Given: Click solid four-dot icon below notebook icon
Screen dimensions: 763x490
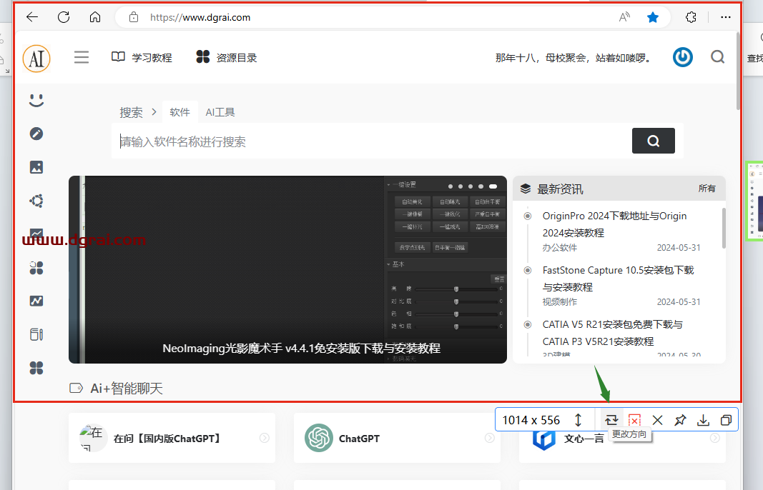Looking at the screenshot, I should coord(36,368).
